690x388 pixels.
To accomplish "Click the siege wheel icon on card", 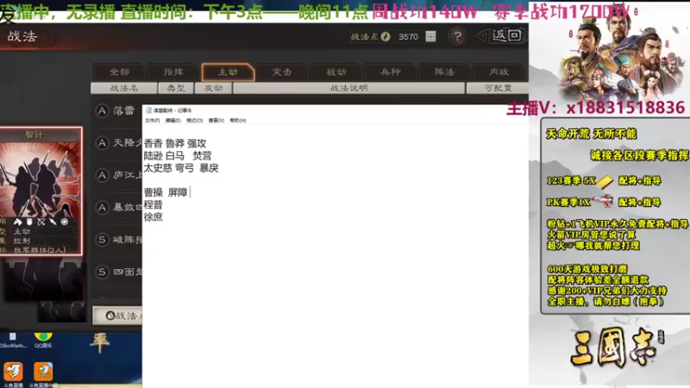I will (x=64, y=222).
